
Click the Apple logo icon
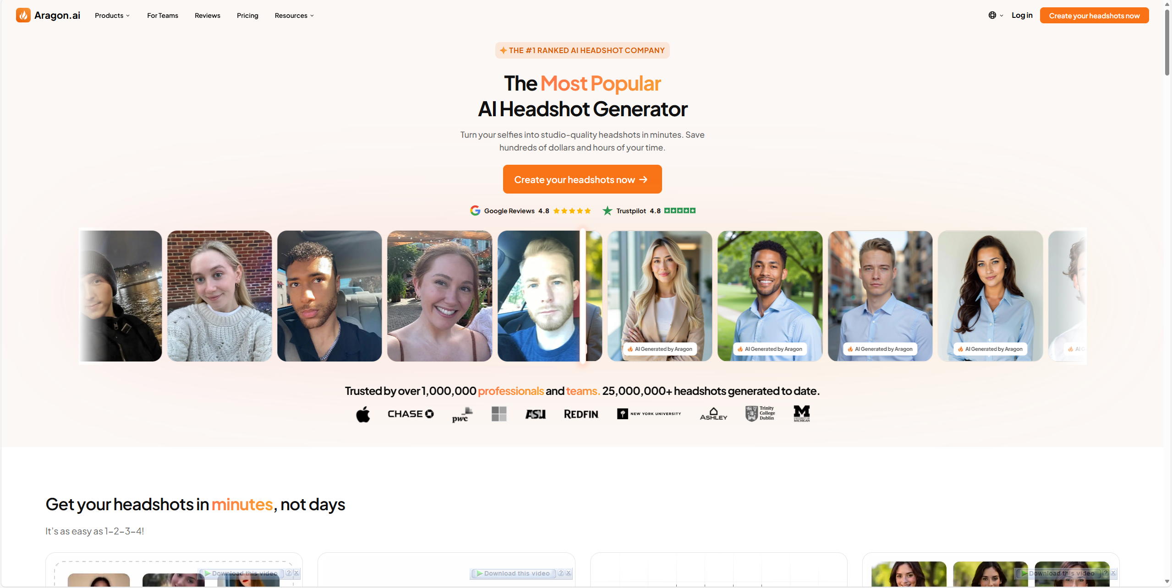tap(363, 414)
